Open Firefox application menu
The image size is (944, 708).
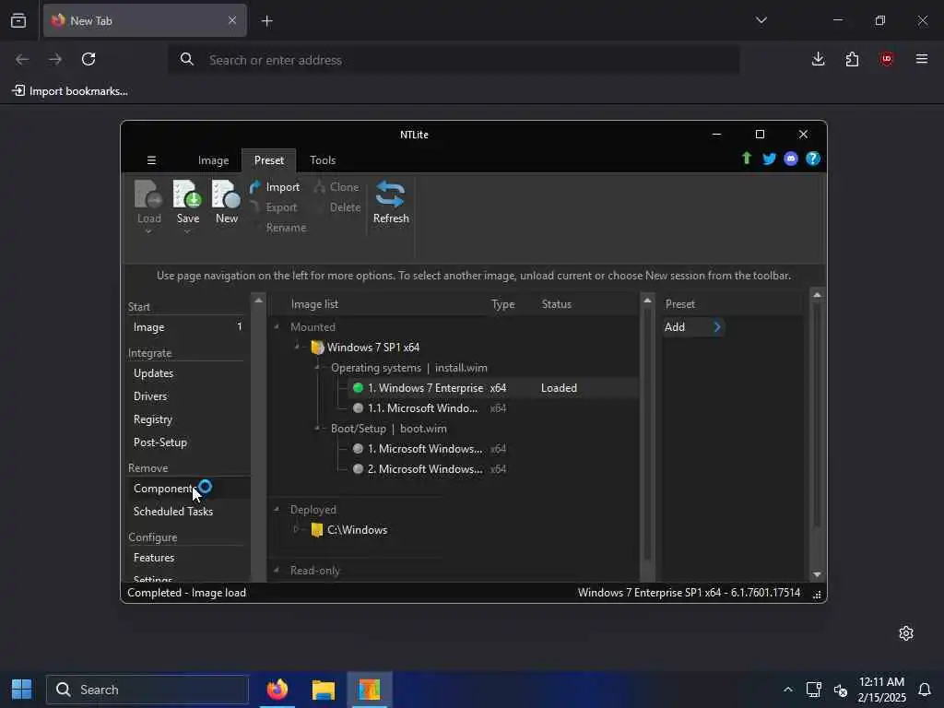point(921,59)
